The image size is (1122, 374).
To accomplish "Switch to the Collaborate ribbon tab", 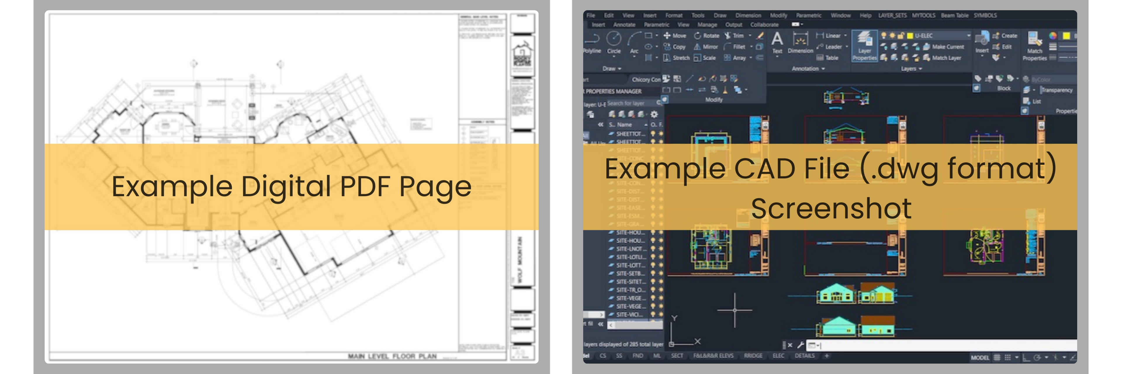I will [x=764, y=25].
